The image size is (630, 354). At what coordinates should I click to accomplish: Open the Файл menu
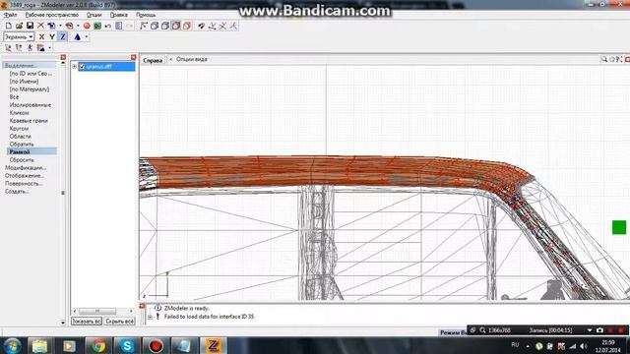click(x=10, y=15)
